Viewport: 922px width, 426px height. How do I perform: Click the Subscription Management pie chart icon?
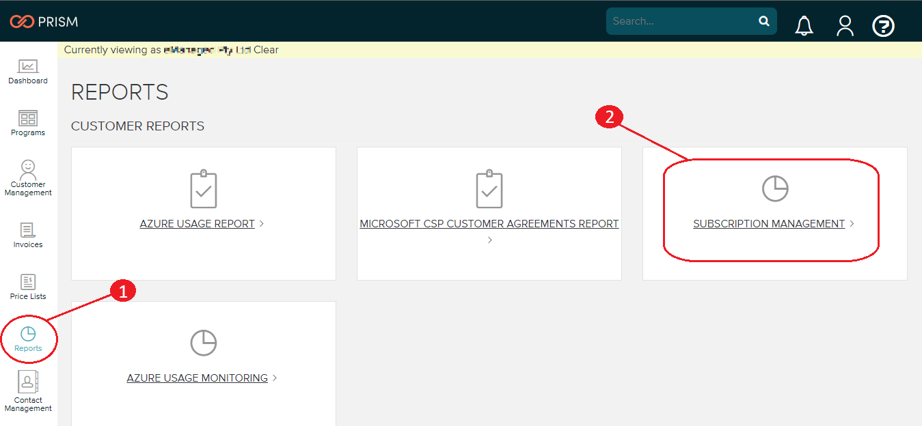pyautogui.click(x=775, y=188)
